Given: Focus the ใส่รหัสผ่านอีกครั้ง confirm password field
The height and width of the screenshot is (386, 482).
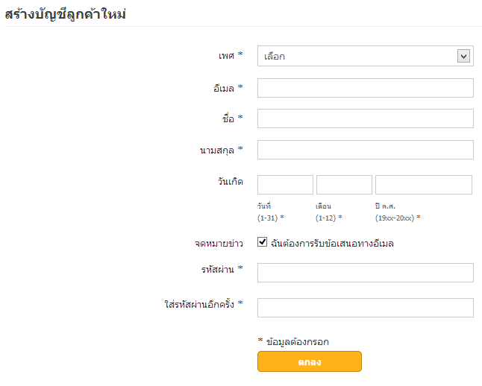Looking at the screenshot, I should pyautogui.click(x=365, y=308).
